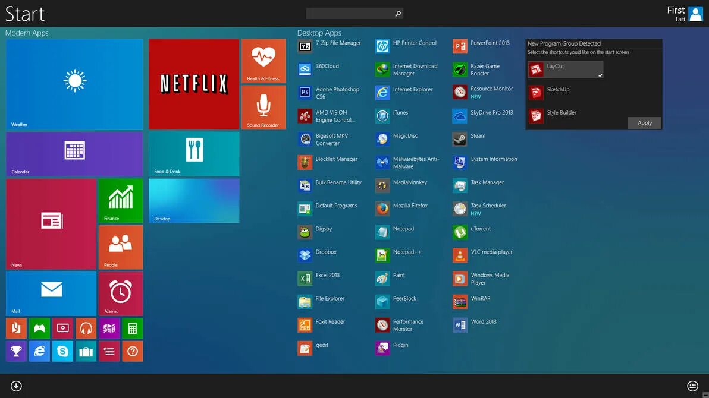Click the down arrow circle button
The image size is (709, 398).
tap(16, 386)
